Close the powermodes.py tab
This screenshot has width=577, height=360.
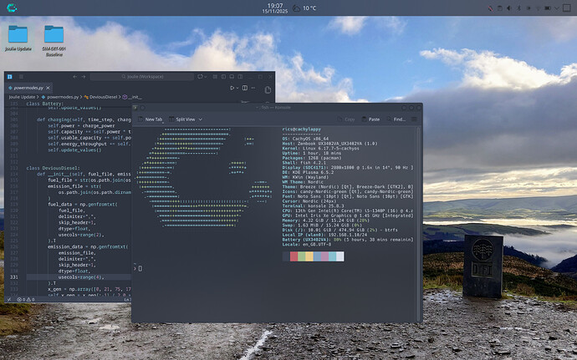[x=48, y=88]
